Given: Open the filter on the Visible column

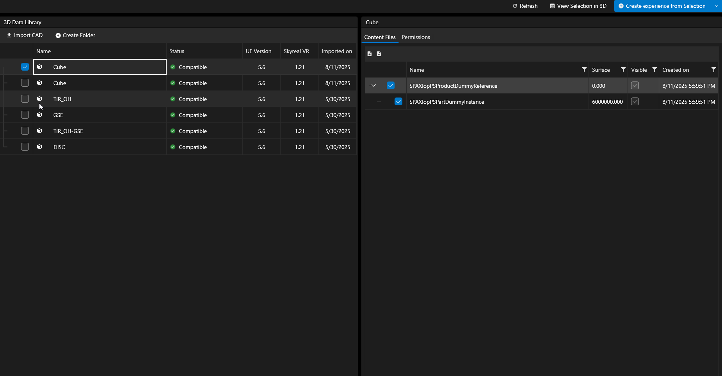Looking at the screenshot, I should pos(654,70).
